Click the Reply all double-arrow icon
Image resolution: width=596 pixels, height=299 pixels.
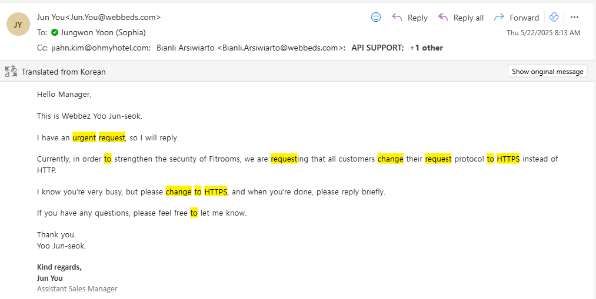[443, 17]
